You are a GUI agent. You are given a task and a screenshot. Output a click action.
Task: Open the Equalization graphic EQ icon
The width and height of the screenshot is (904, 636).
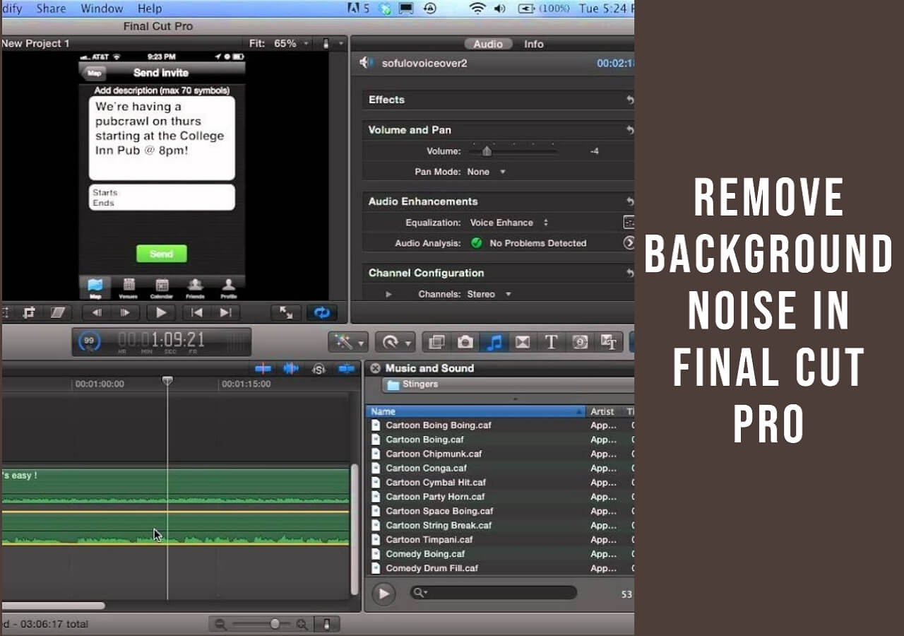point(628,223)
